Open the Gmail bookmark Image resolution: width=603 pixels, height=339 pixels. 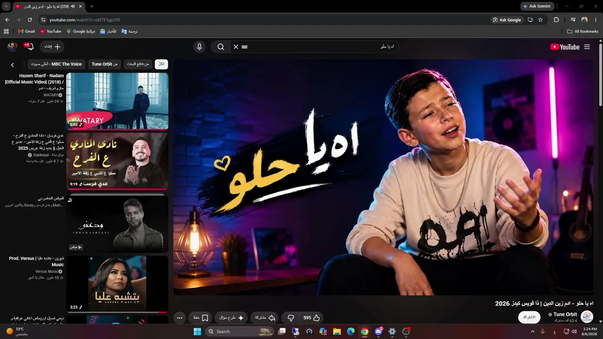(x=26, y=31)
